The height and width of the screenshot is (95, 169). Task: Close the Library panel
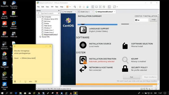[59, 11]
